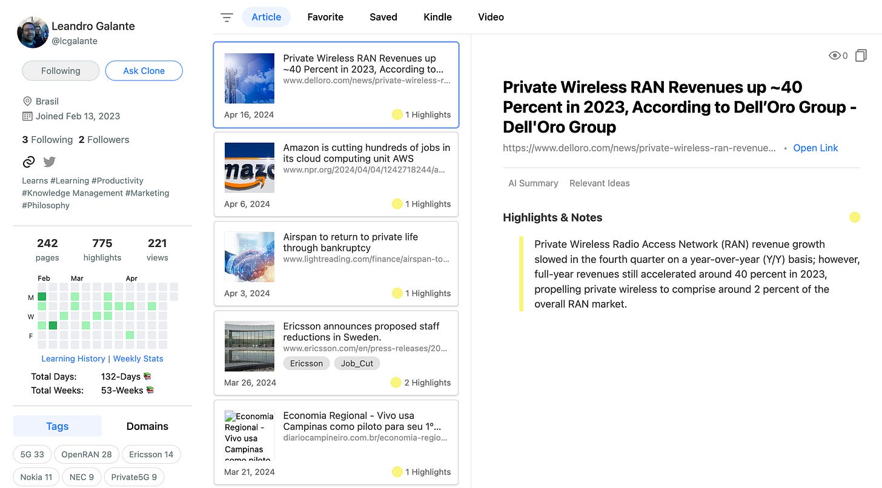Click yellow highlight dot on Ericsson card

(396, 383)
